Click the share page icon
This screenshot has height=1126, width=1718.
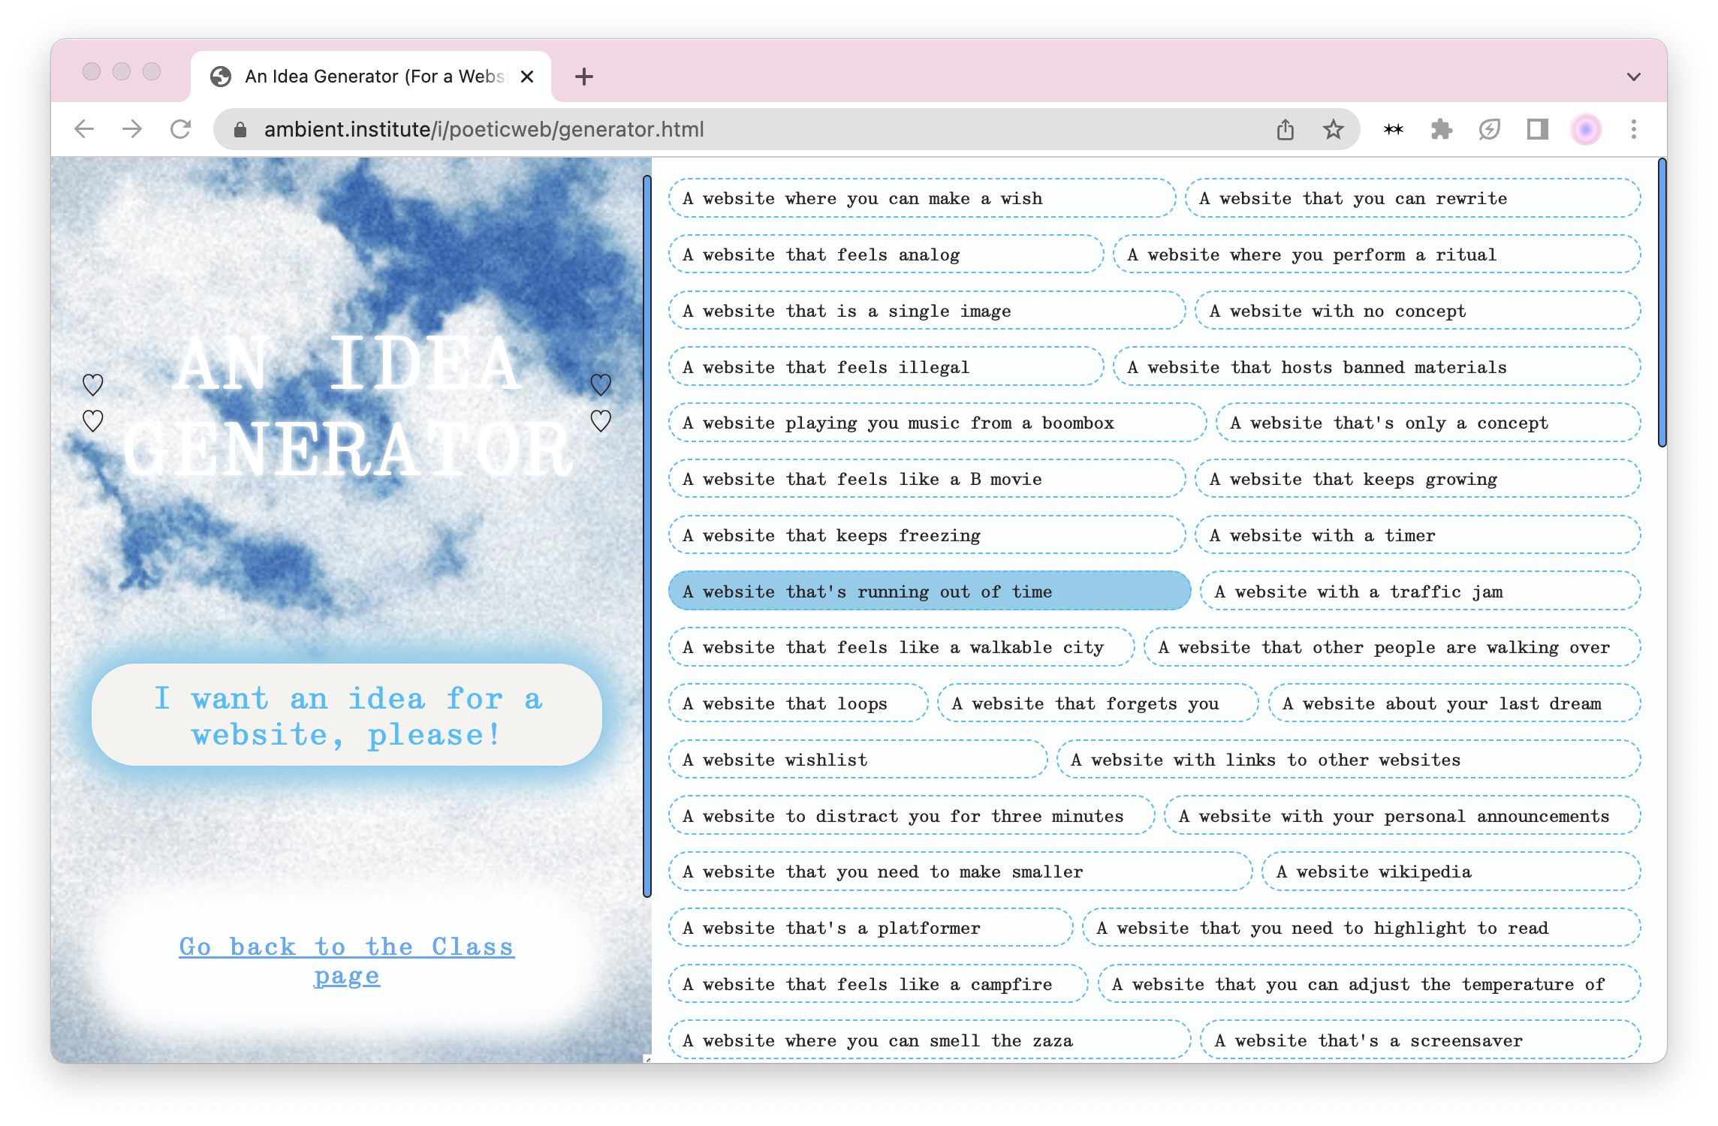point(1285,129)
